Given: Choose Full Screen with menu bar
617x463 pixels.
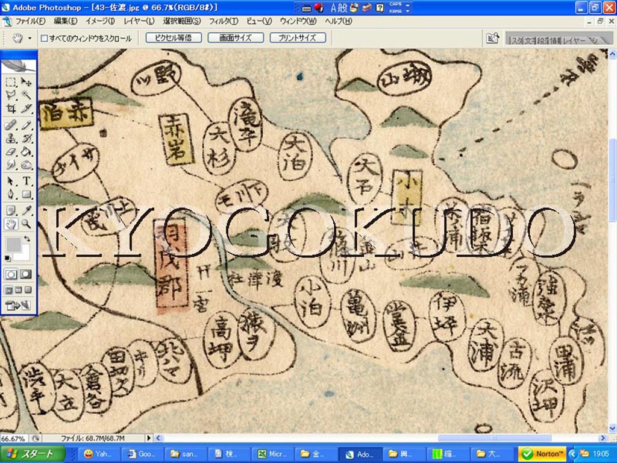Looking at the screenshot, I should (x=19, y=290).
